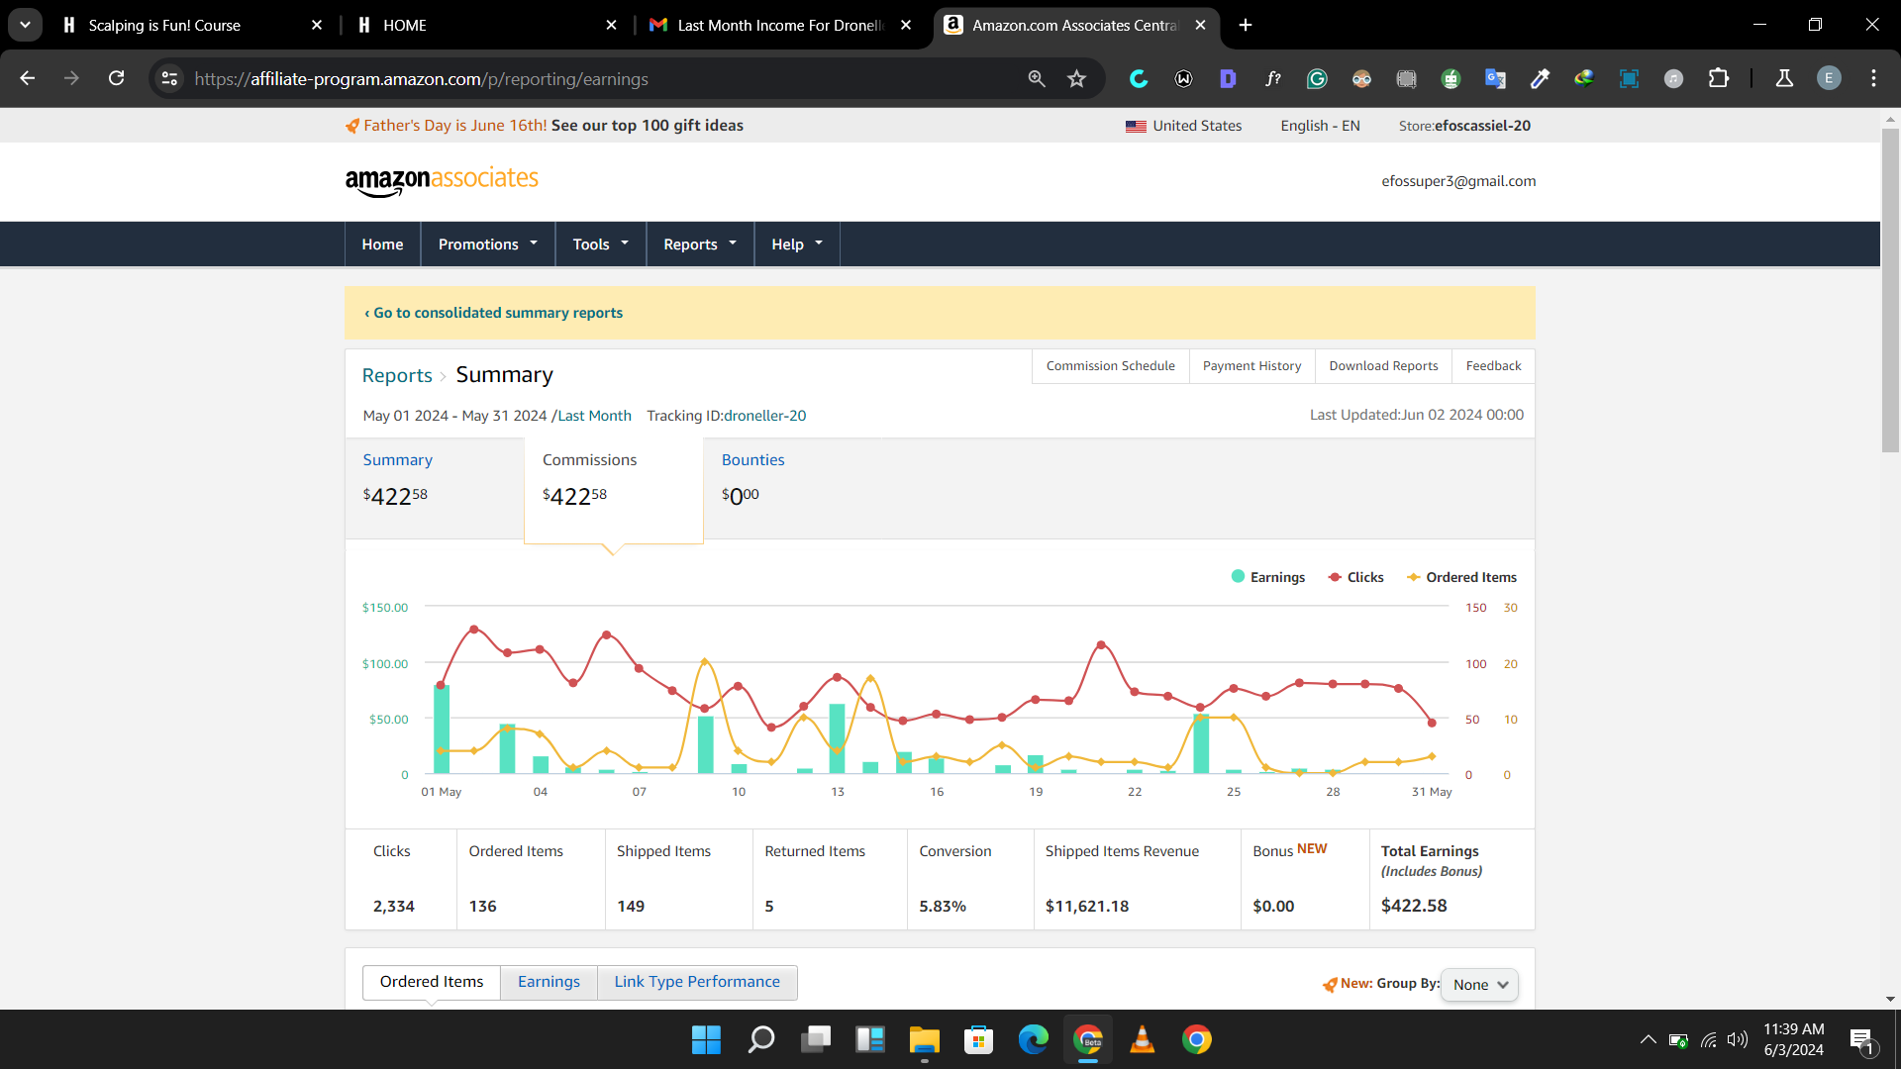The width and height of the screenshot is (1901, 1069).
Task: Open the Google Translate extension icon
Action: click(1495, 78)
